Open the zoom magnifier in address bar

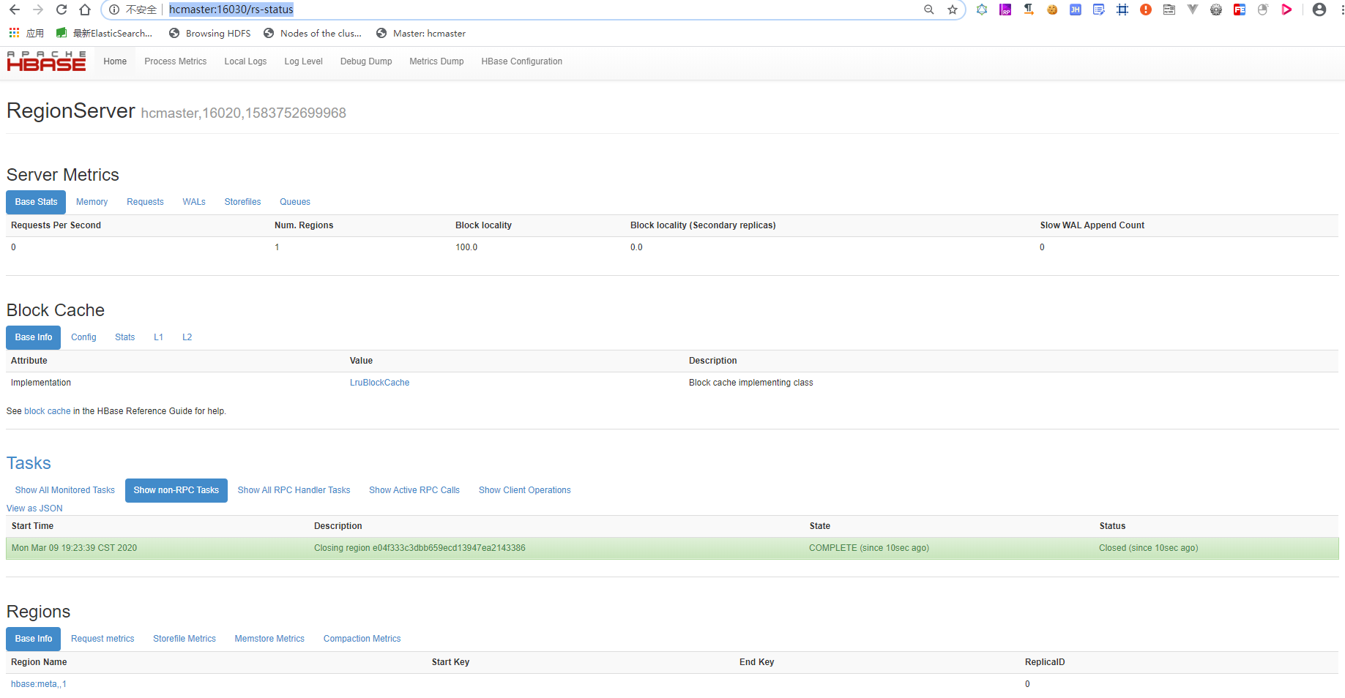tap(929, 10)
